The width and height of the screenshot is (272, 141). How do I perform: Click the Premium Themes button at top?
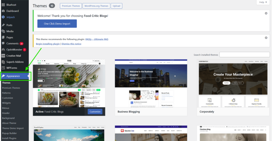click(71, 6)
